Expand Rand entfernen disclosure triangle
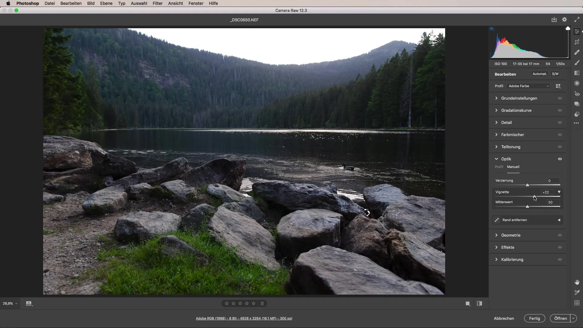 click(x=559, y=220)
